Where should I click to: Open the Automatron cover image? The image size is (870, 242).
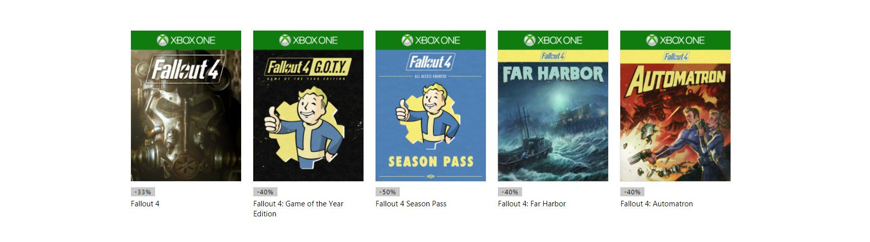(675, 106)
